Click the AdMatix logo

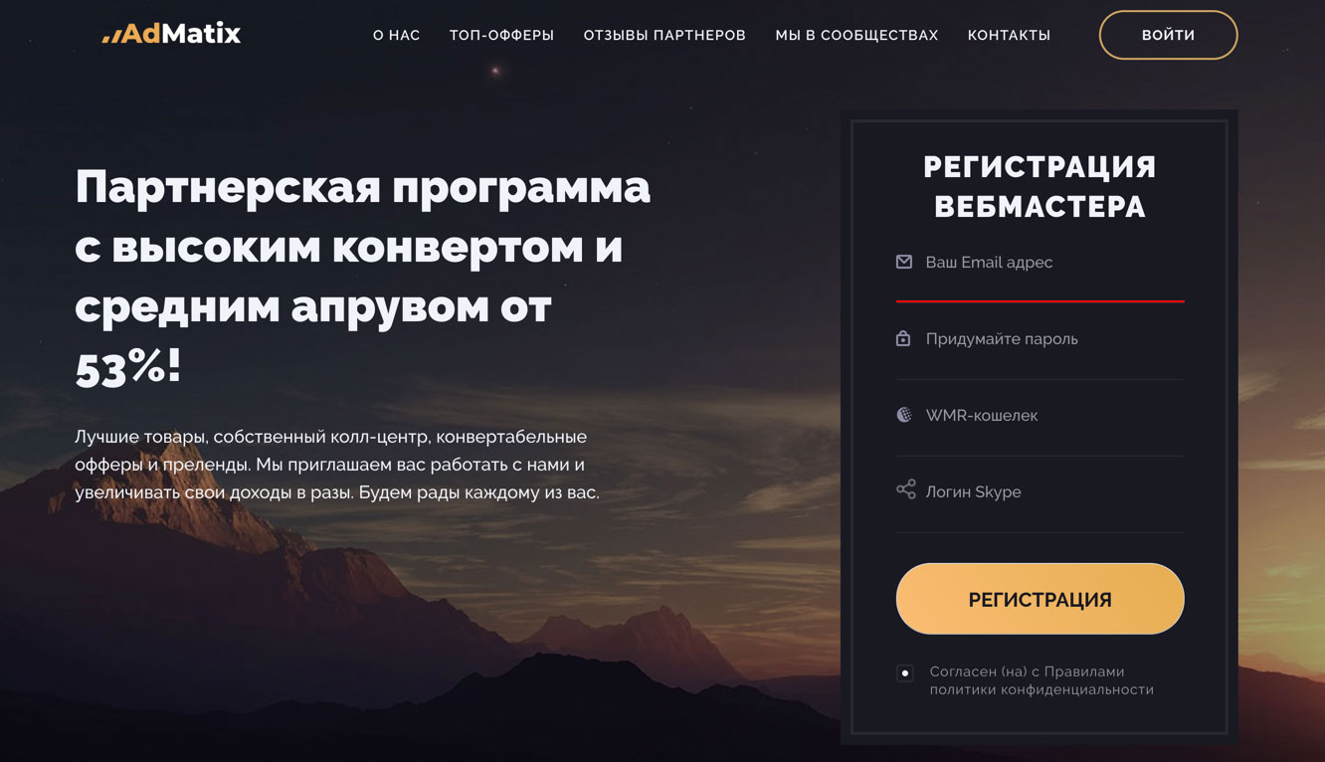coord(171,34)
